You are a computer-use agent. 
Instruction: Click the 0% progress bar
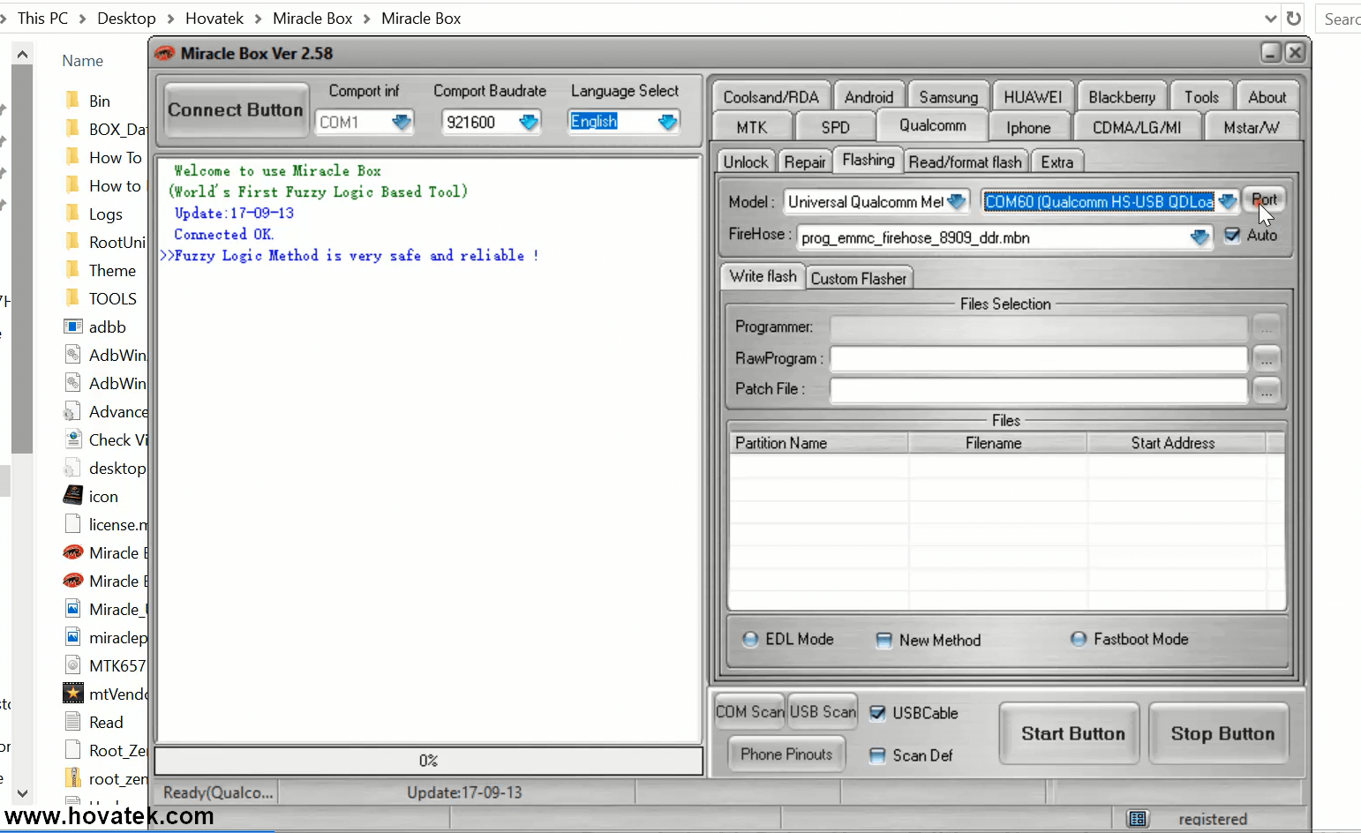click(x=429, y=761)
